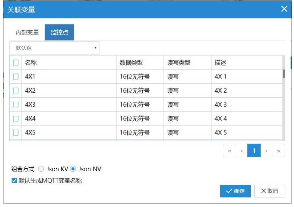Click page number 1

click(254, 151)
